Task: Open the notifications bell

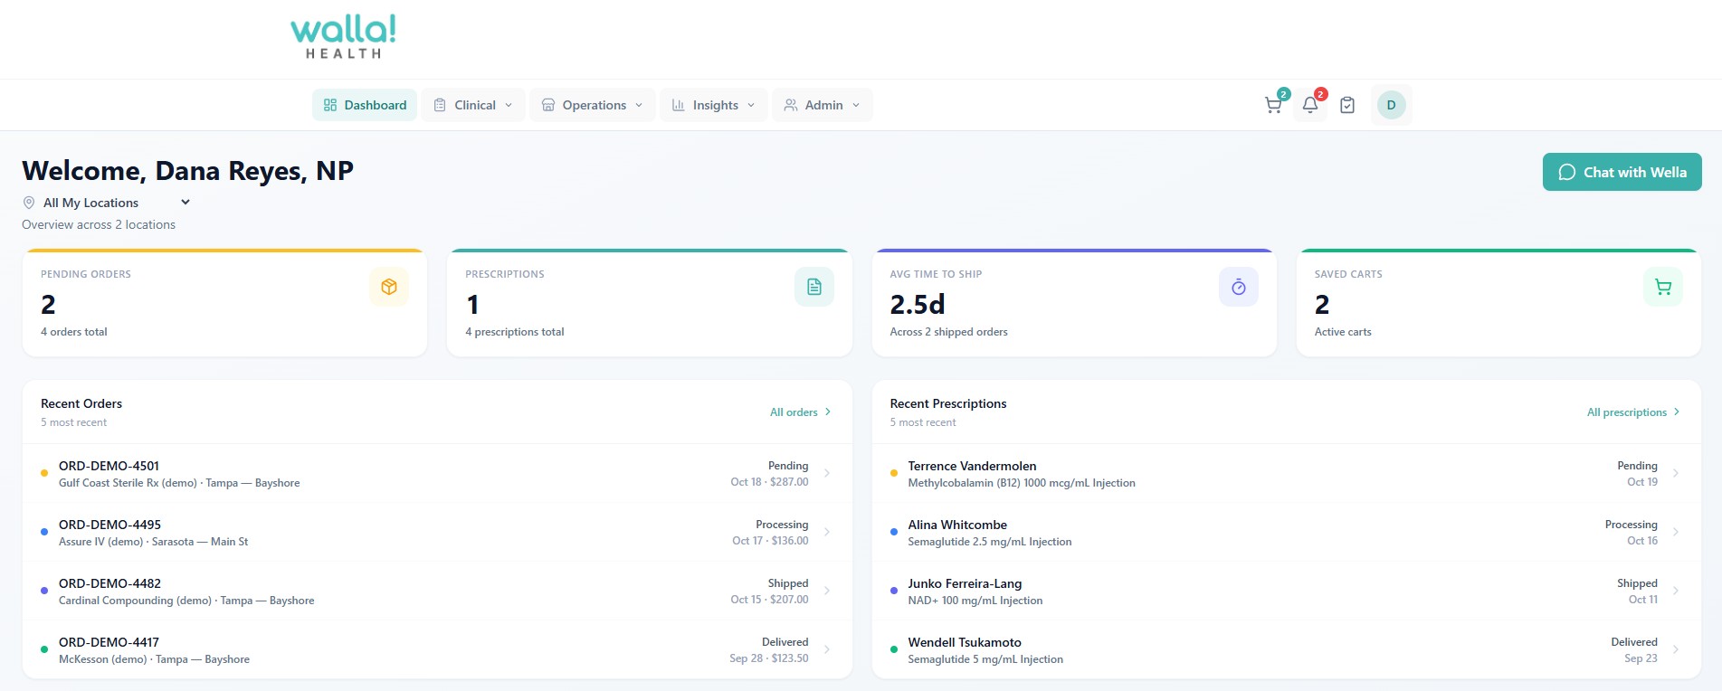Action: click(x=1310, y=105)
